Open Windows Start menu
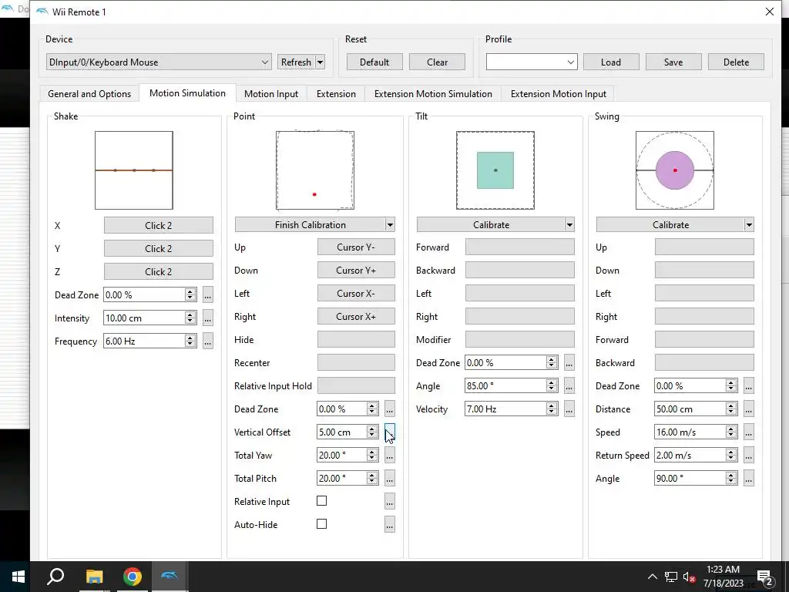The image size is (789, 592). click(x=18, y=577)
